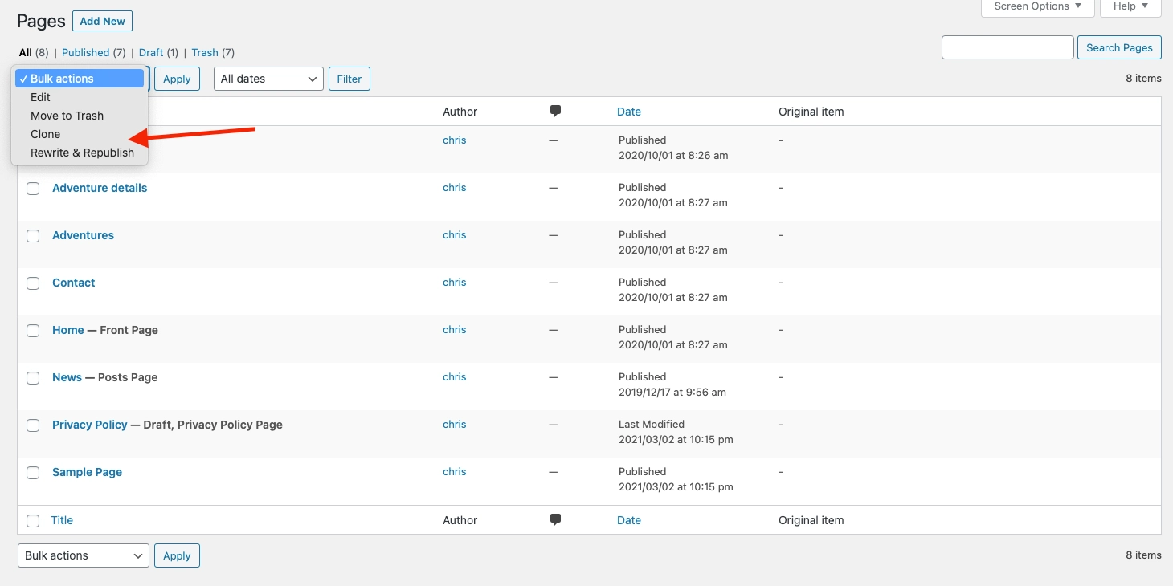The width and height of the screenshot is (1173, 586).
Task: Open the News page title link
Action: coord(67,377)
